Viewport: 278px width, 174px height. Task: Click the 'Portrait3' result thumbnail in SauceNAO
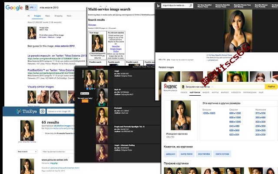[102, 116]
